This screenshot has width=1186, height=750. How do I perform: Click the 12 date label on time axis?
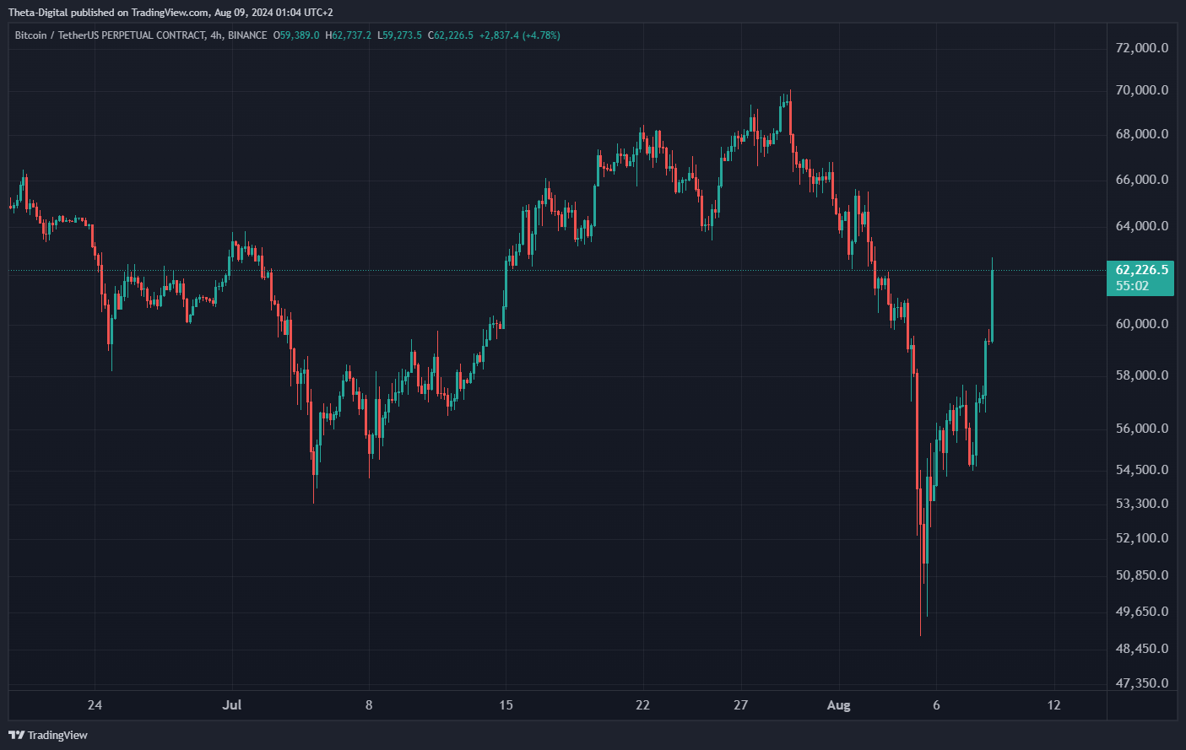pyautogui.click(x=1053, y=705)
